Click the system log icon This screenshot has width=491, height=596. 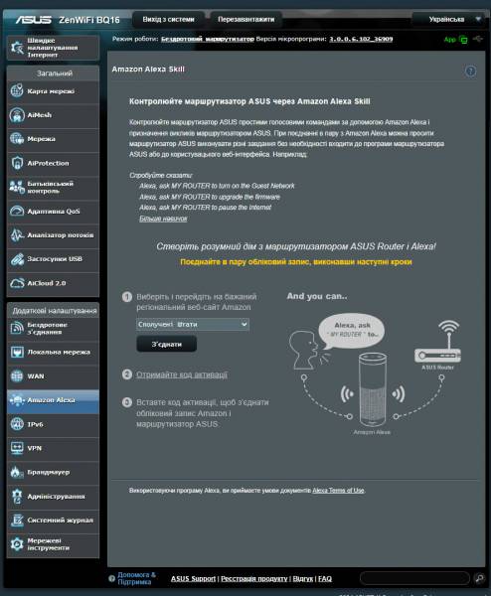17,520
